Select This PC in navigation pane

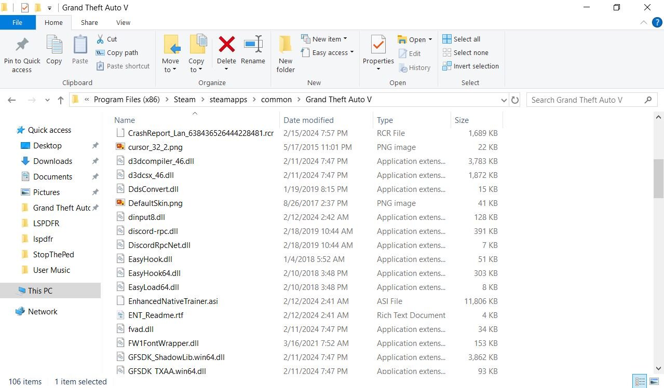click(40, 291)
